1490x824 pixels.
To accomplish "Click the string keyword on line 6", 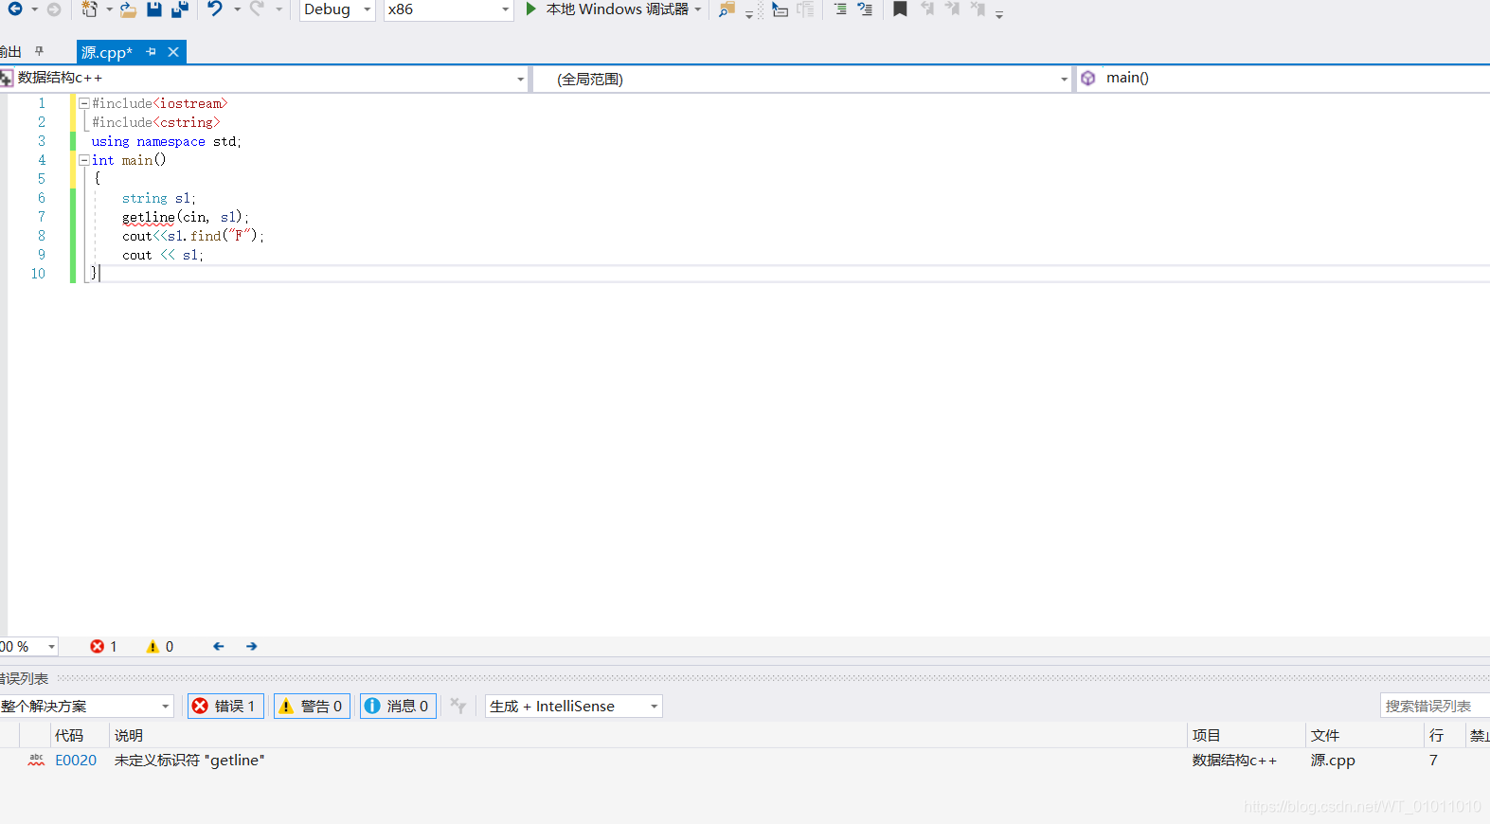I will (145, 198).
